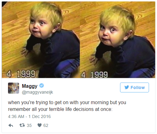This screenshot has width=157, height=134.
Task: Open the right toddler photo
Action: point(118,40)
